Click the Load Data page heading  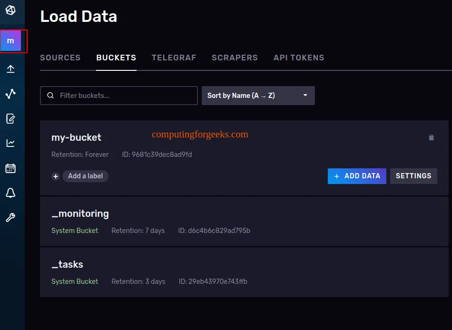[x=79, y=17]
